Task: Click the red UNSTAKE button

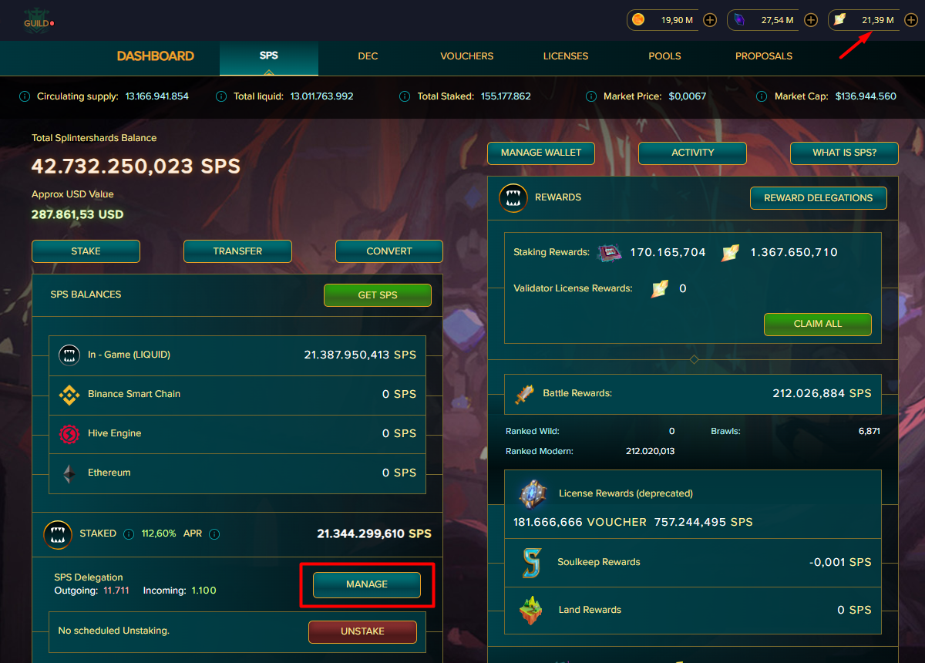Action: click(x=362, y=631)
